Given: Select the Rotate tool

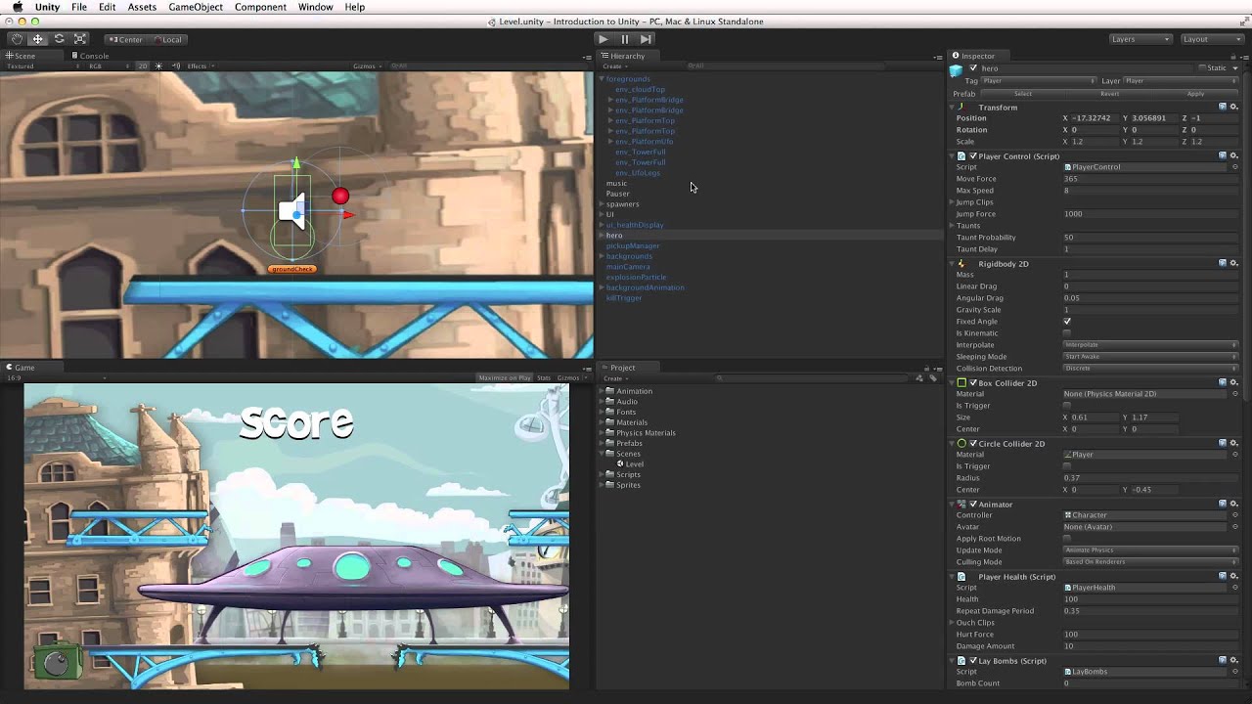Looking at the screenshot, I should coord(59,39).
